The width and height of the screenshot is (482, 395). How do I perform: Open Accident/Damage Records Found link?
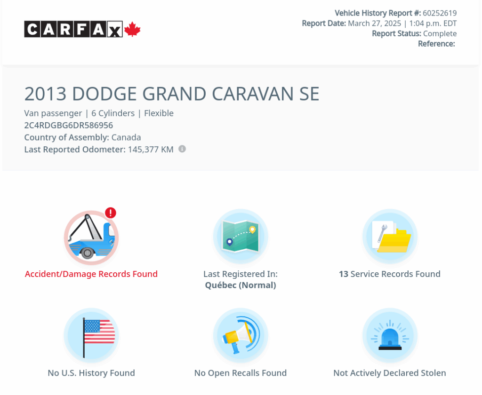tap(91, 274)
